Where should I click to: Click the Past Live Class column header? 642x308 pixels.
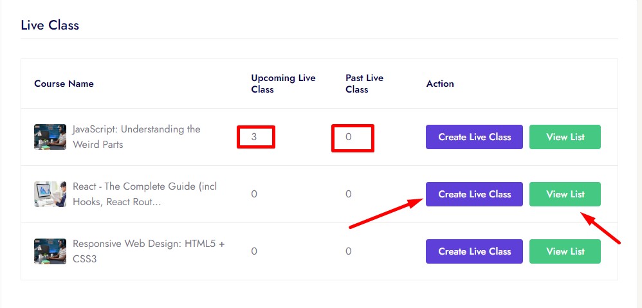(x=364, y=84)
